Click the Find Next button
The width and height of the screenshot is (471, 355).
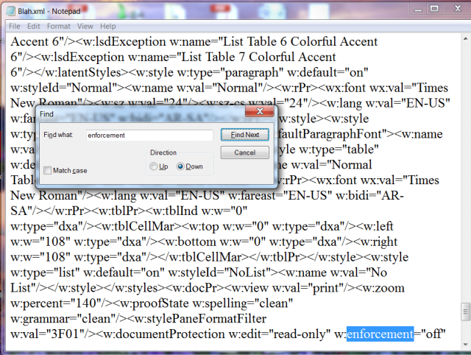tap(245, 135)
